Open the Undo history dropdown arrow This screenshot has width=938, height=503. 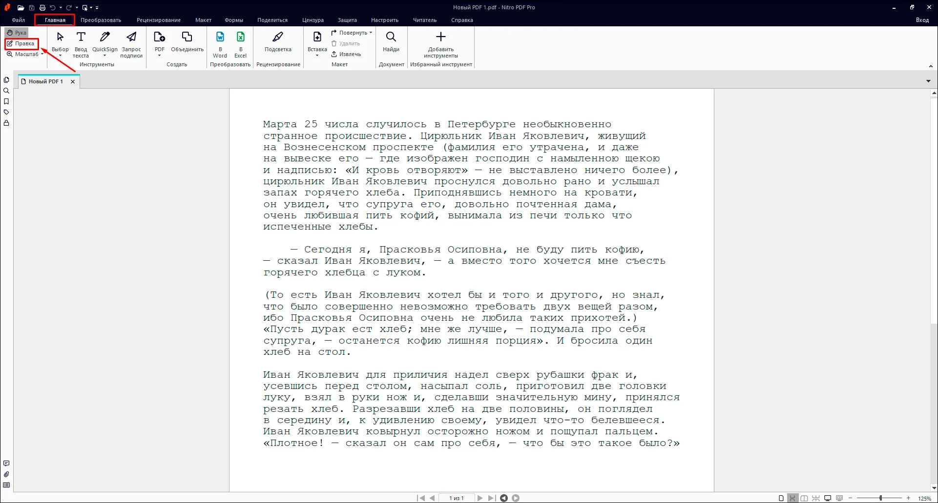[x=61, y=8]
